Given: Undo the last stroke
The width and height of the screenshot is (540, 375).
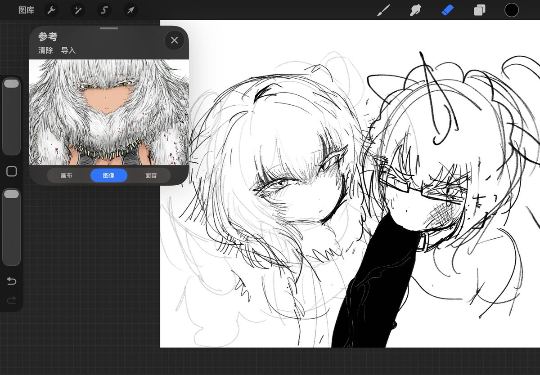Looking at the screenshot, I should tap(11, 281).
